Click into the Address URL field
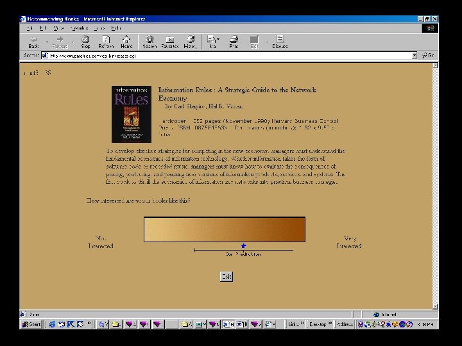The height and width of the screenshot is (346, 462). point(230,56)
